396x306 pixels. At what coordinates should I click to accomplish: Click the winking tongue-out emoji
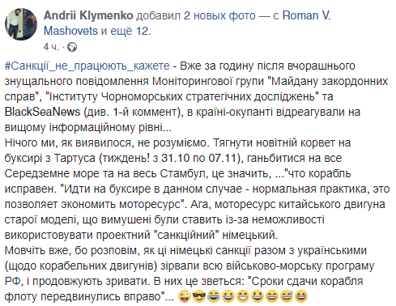(185, 296)
